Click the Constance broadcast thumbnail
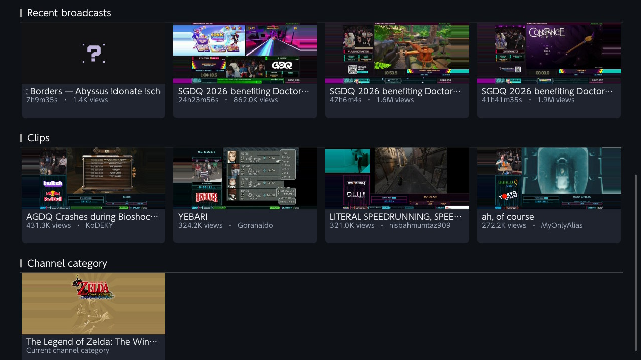Image resolution: width=641 pixels, height=360 pixels. click(x=549, y=53)
